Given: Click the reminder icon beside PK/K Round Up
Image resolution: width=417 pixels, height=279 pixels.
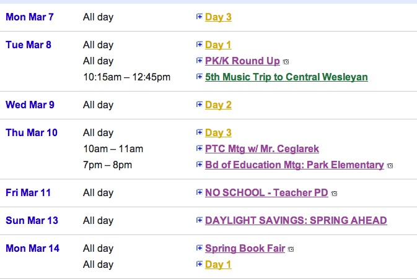Looking at the screenshot, I should click(x=286, y=62).
